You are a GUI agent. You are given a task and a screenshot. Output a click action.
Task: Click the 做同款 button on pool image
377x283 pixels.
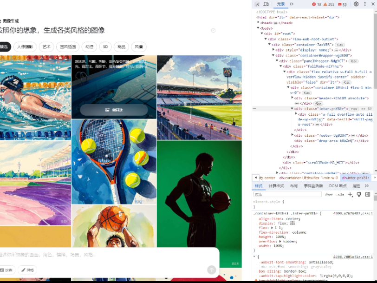(114, 110)
